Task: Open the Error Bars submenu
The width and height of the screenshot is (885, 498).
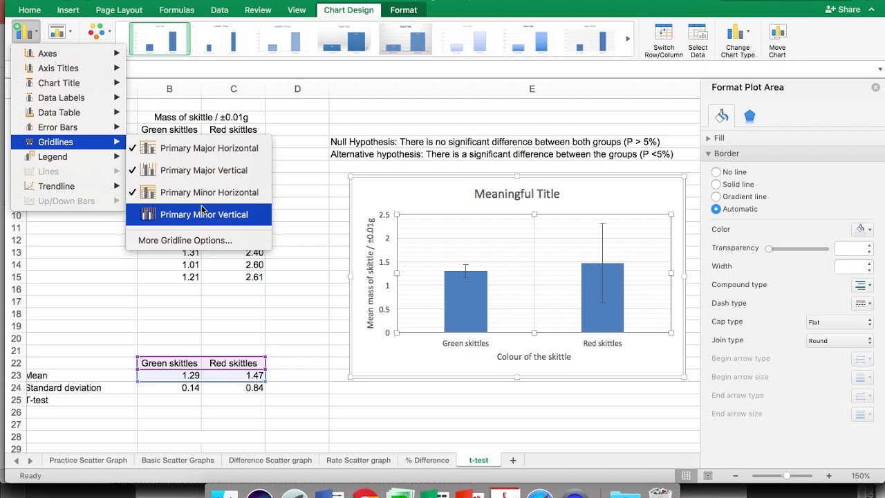Action: [x=69, y=127]
